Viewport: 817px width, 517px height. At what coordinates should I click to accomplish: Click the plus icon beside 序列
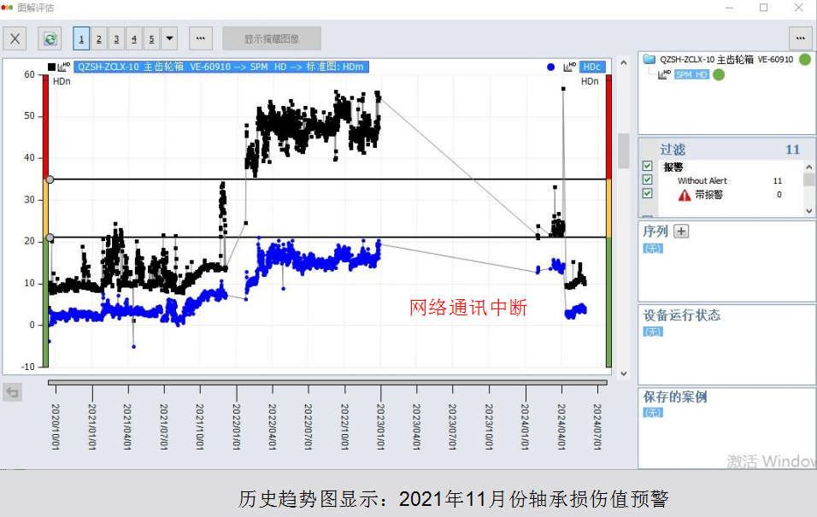[681, 231]
